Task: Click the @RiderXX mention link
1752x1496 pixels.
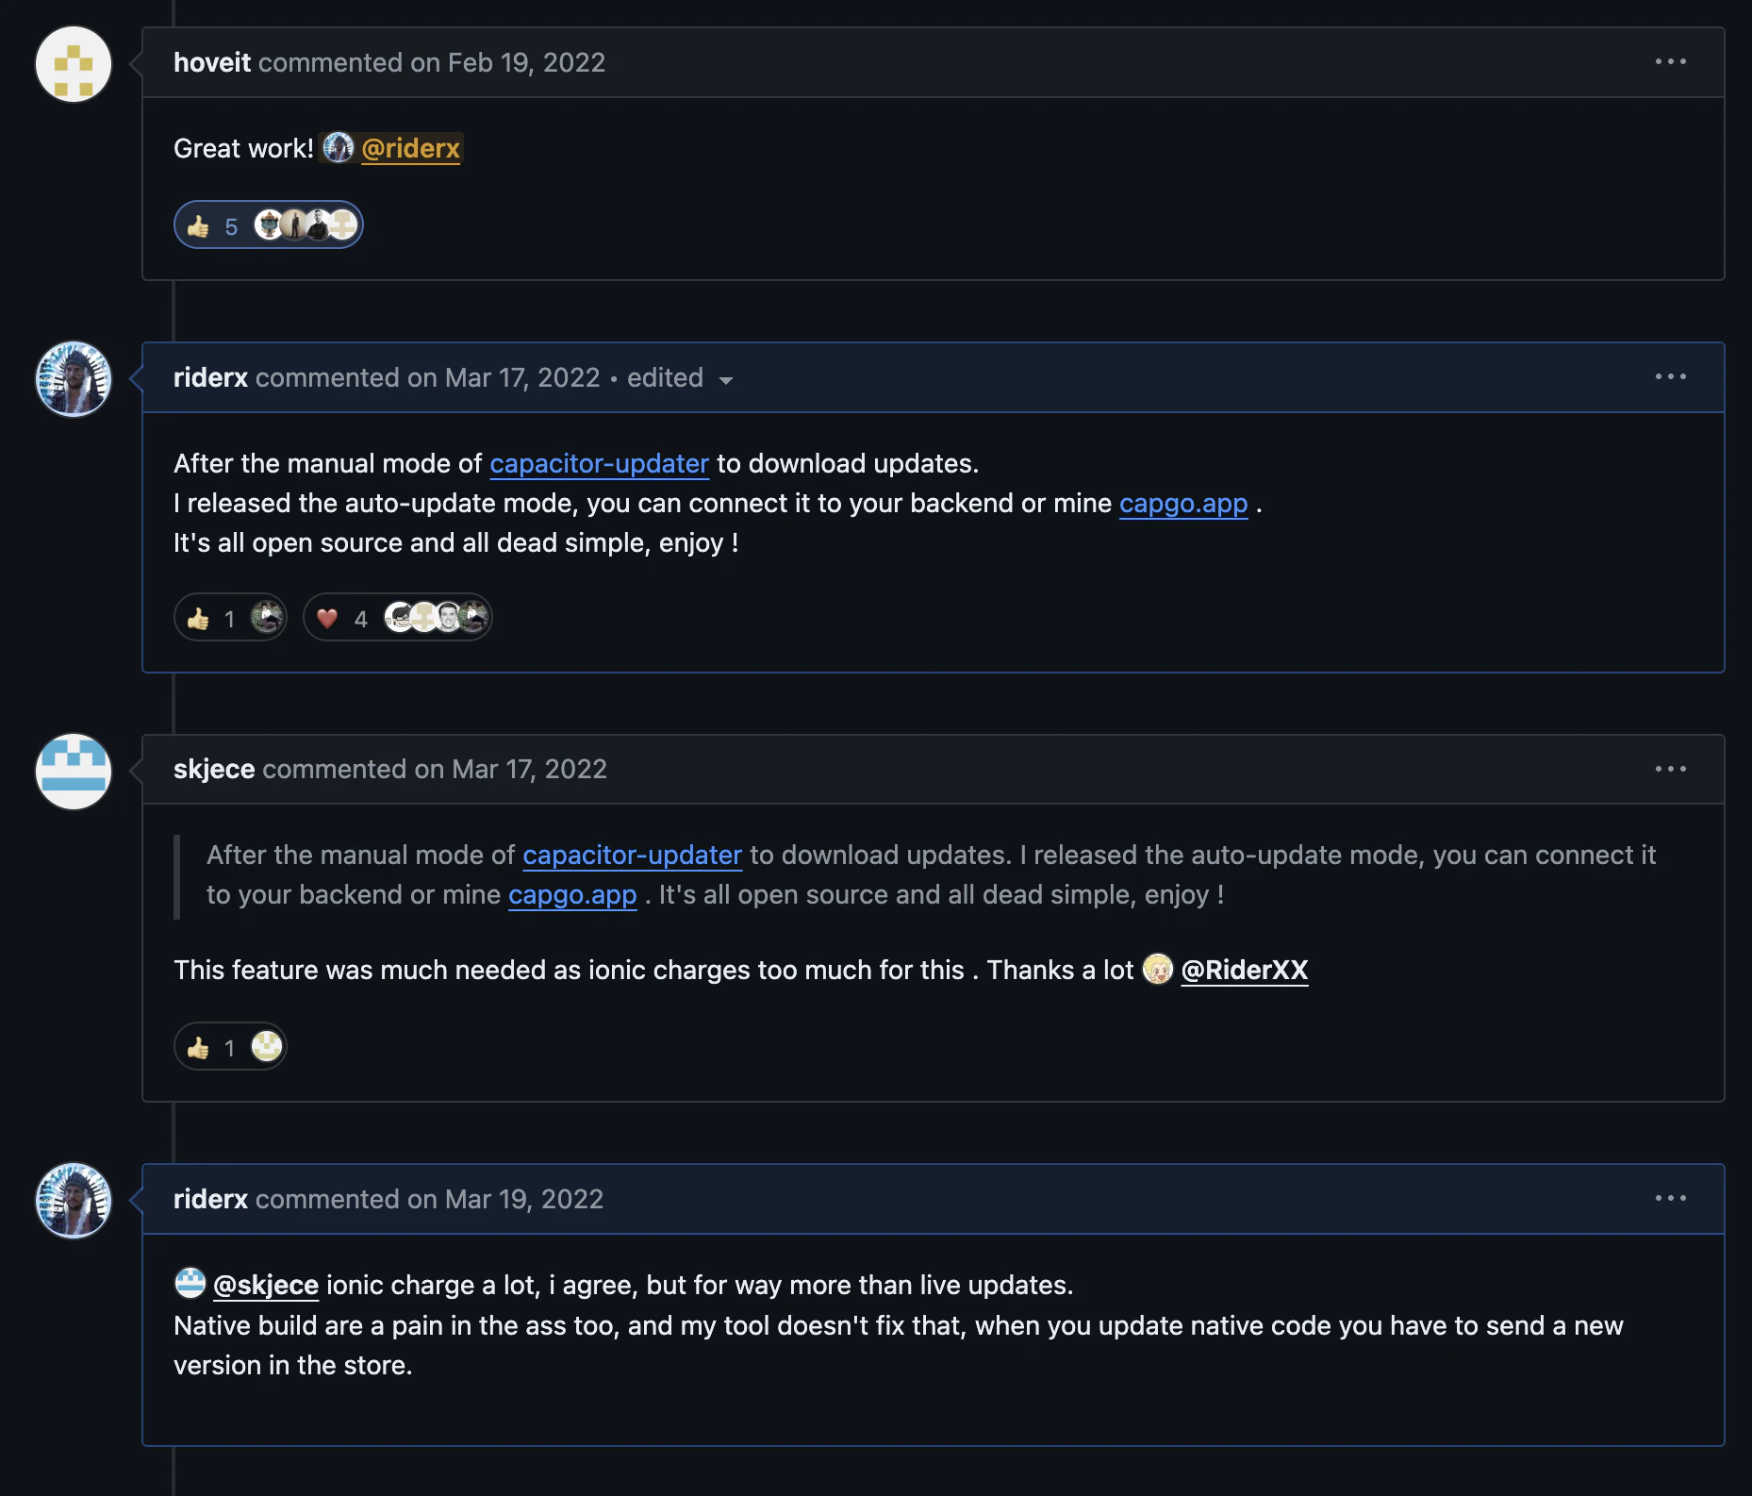Action: [x=1244, y=971]
